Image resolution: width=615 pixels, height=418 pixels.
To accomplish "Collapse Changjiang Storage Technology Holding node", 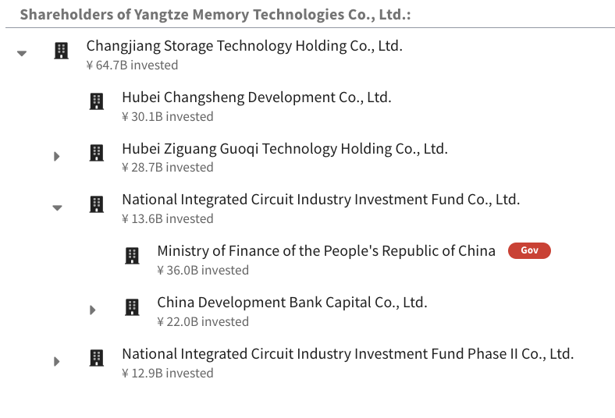I will click(22, 53).
